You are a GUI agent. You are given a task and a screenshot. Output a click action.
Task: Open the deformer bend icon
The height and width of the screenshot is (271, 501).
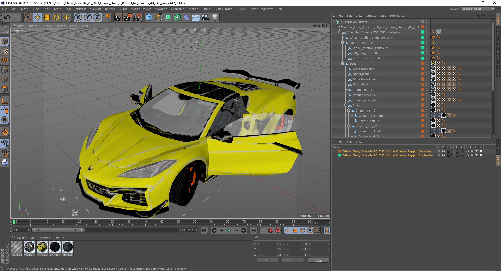tap(187, 17)
